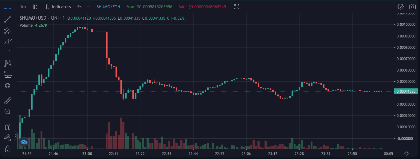
Task: Toggle lock all drawing tools
Action: (8, 149)
